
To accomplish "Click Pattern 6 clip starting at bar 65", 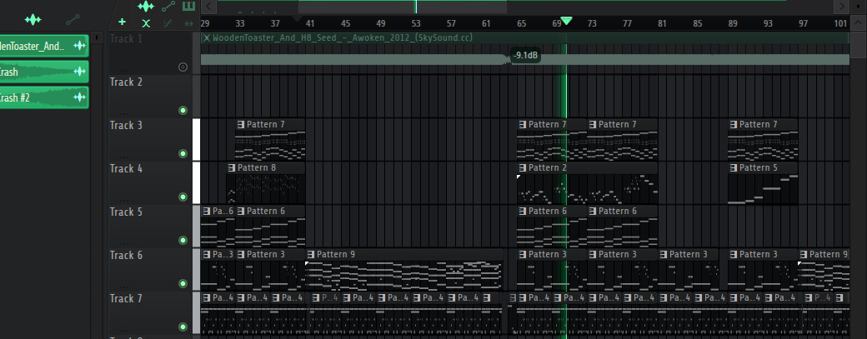I will tap(551, 227).
